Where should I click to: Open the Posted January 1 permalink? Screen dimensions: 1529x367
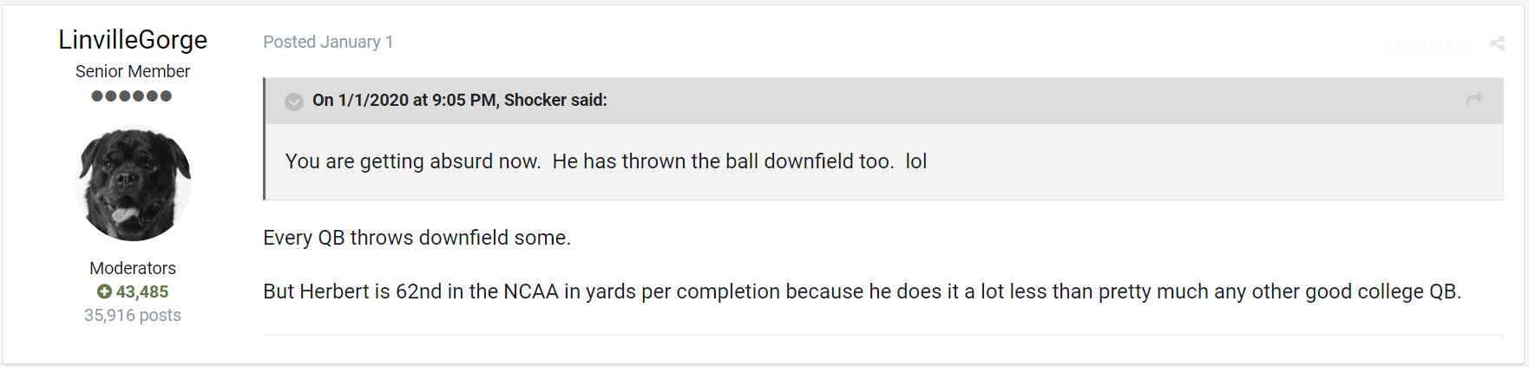[328, 42]
